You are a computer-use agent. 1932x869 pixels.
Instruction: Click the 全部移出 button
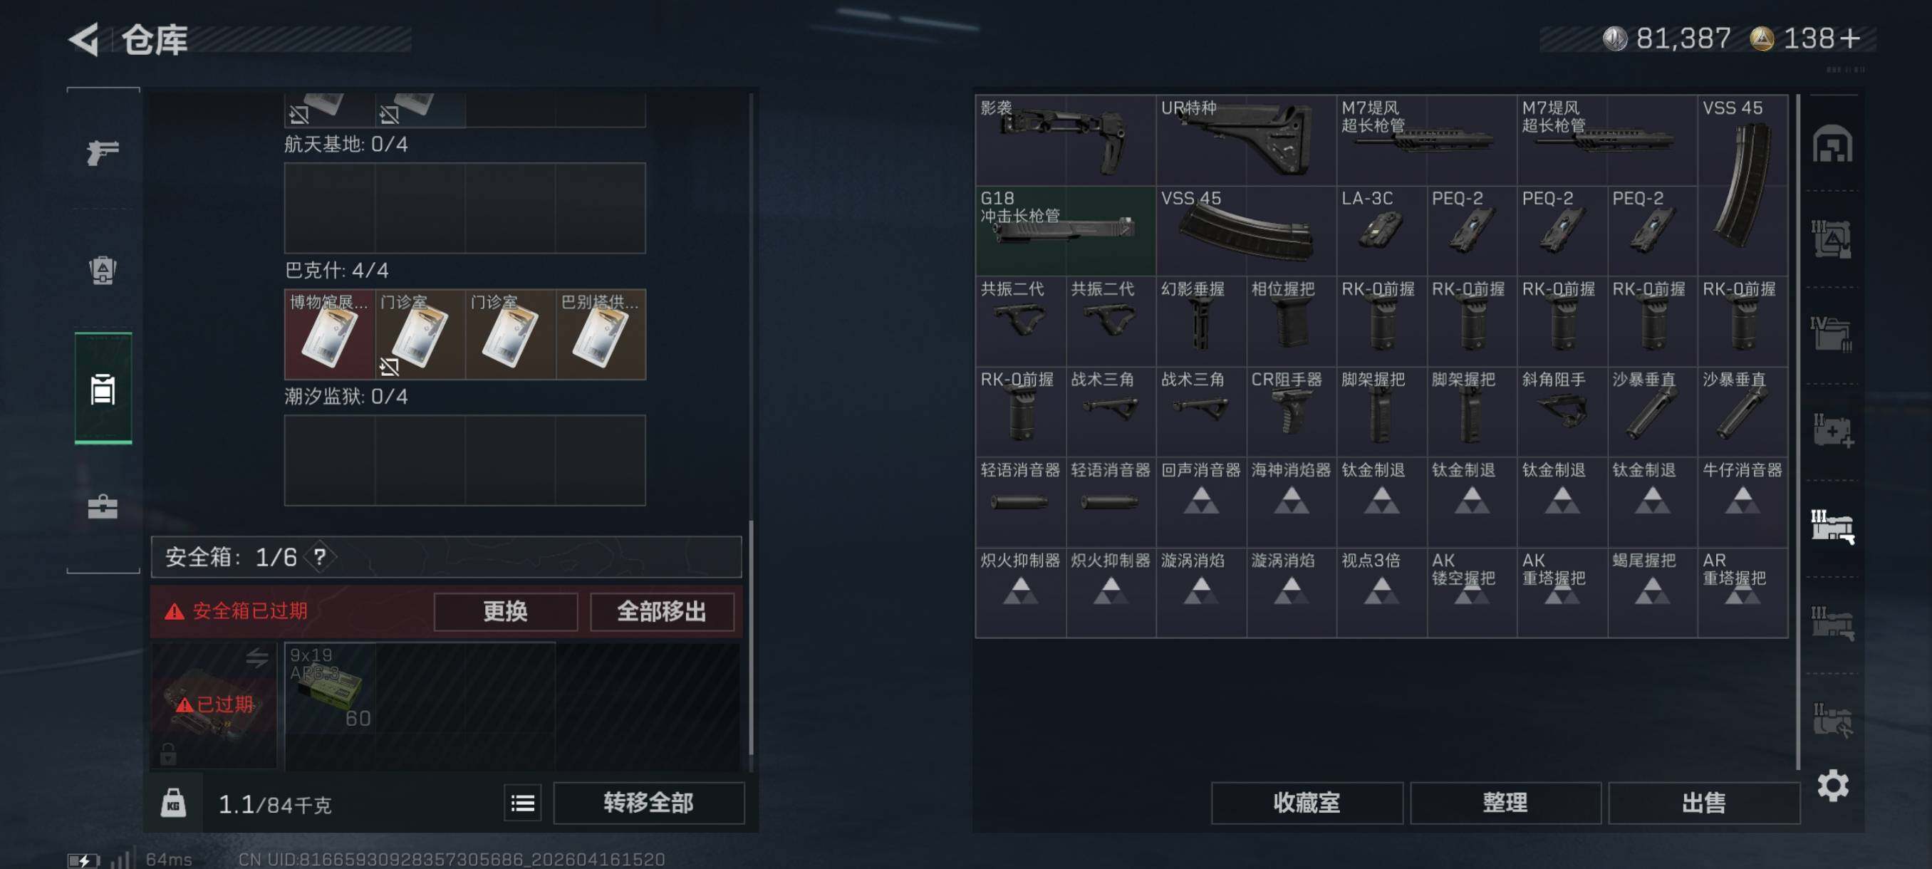click(662, 611)
